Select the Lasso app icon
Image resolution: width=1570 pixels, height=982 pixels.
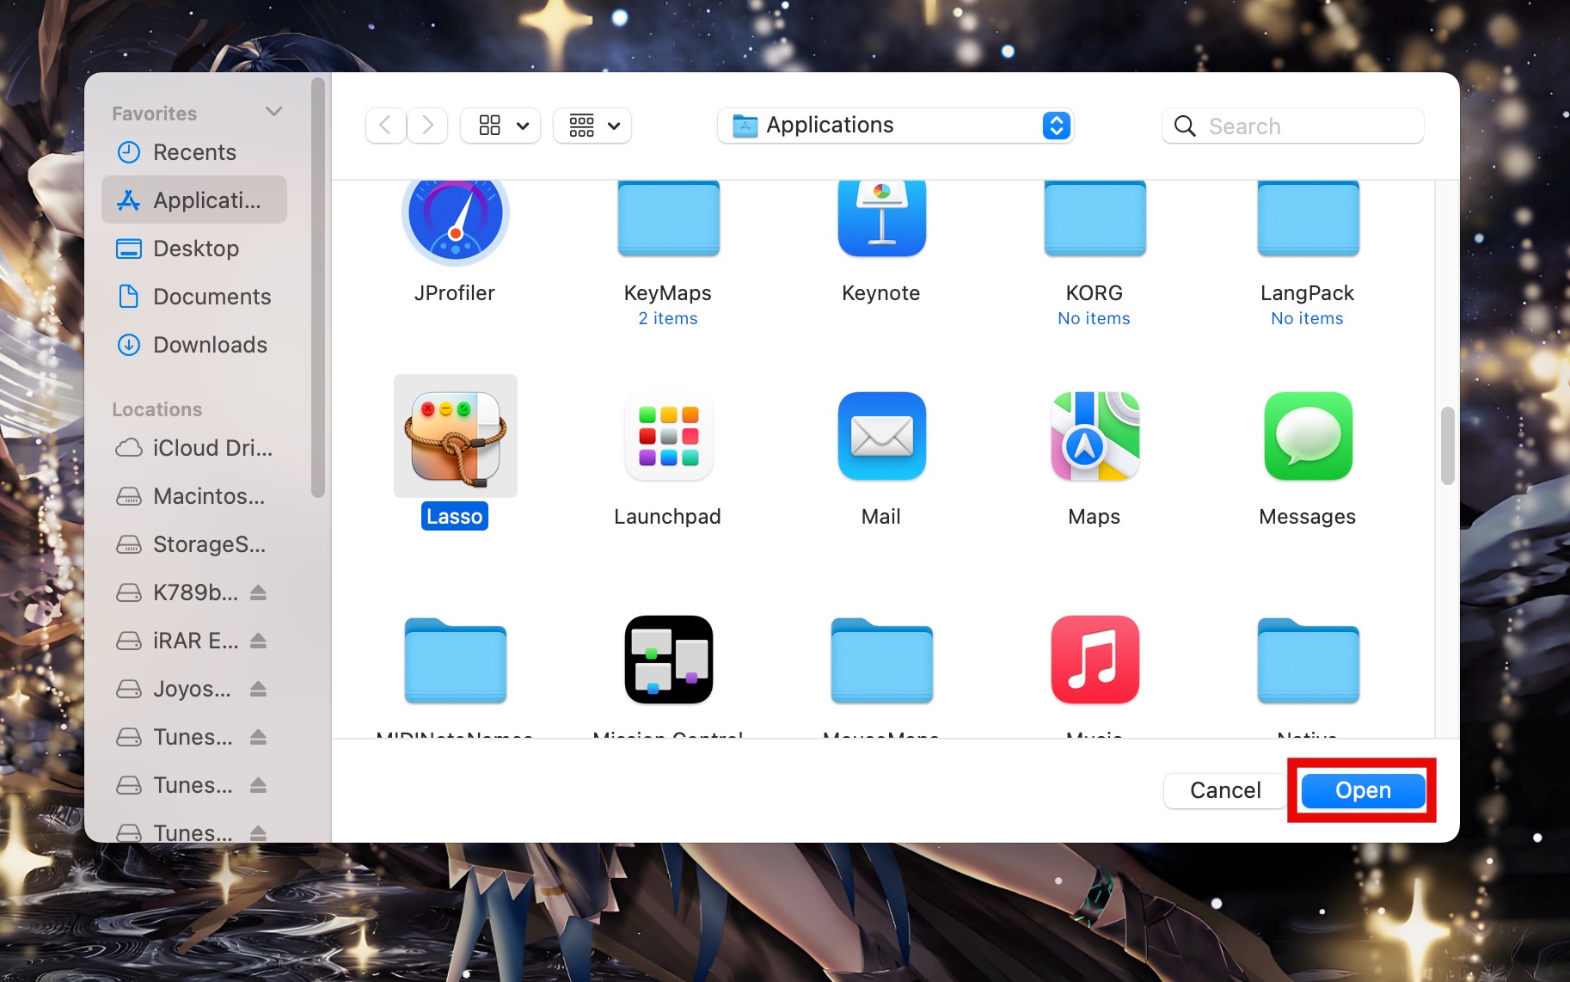coord(455,436)
